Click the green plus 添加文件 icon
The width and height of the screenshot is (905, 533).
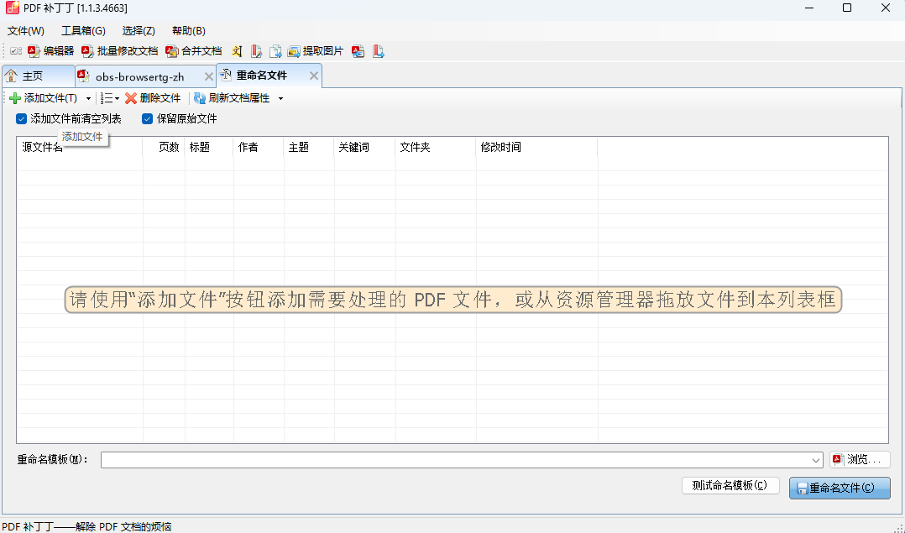[x=15, y=98]
